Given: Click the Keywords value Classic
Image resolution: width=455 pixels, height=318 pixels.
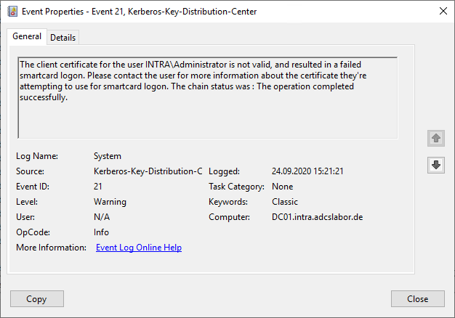Looking at the screenshot, I should click(x=284, y=202).
